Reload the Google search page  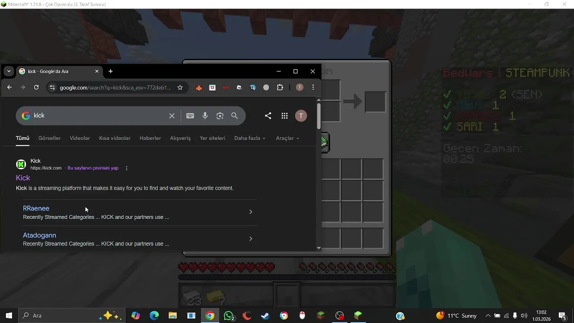36,87
